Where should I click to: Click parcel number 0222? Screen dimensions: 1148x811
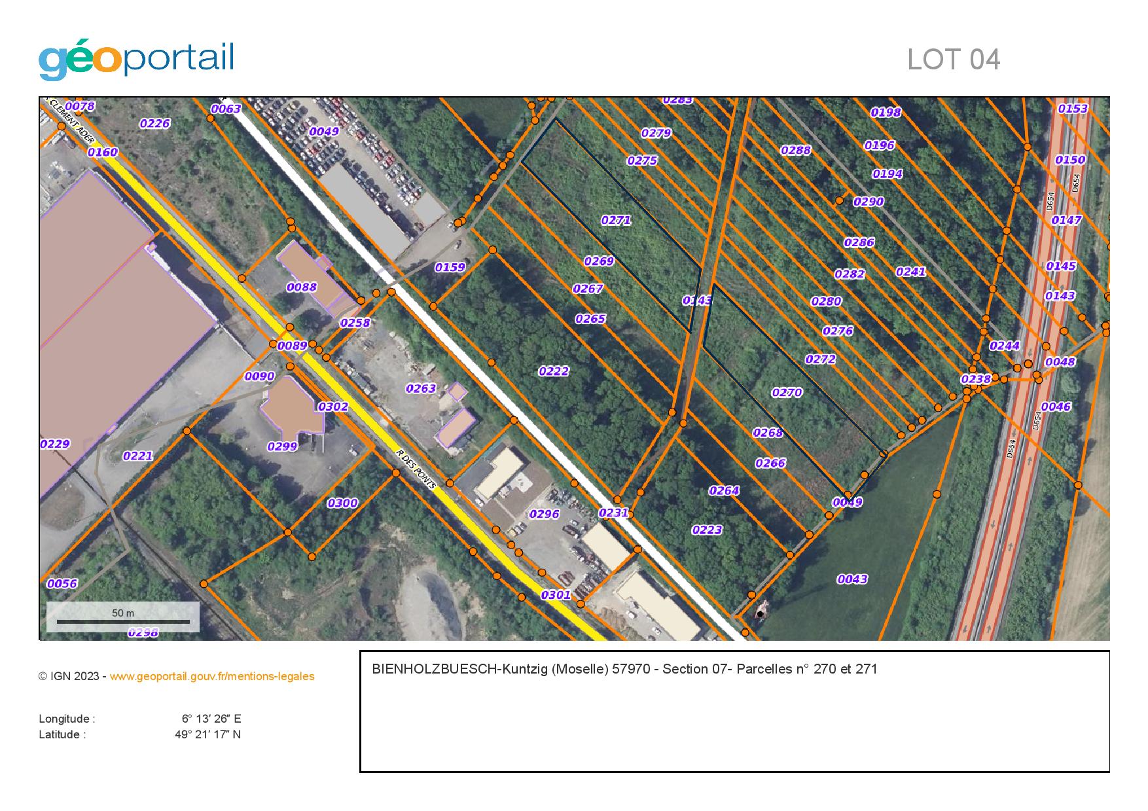(554, 371)
